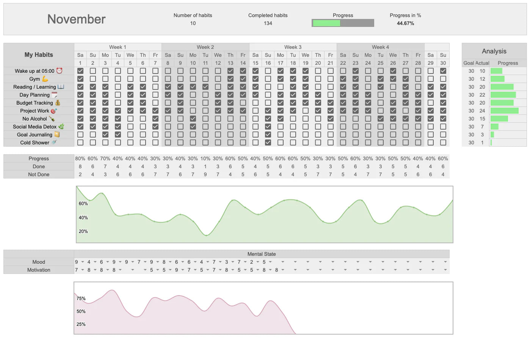Toggle the Cold Shower checkbox on November 17
Viewport: 530px width, 338px height.
(x=280, y=142)
